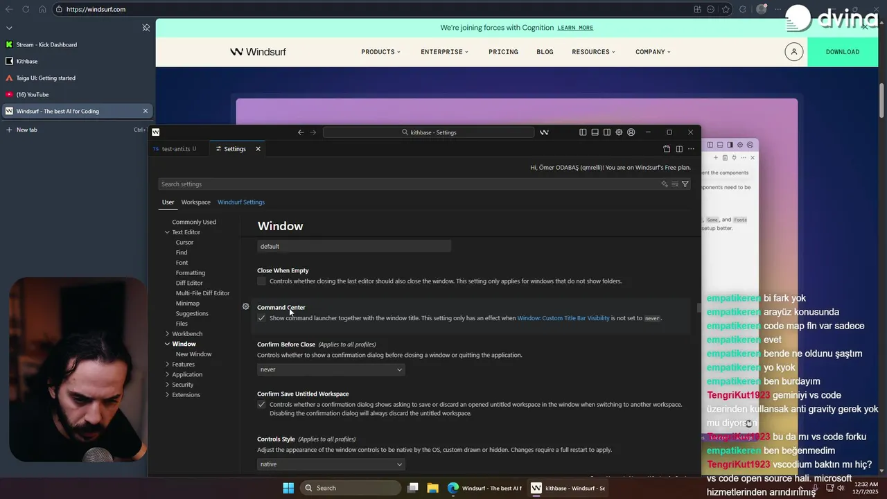Open the Windsurf Settings tab link
887x499 pixels.
point(241,202)
